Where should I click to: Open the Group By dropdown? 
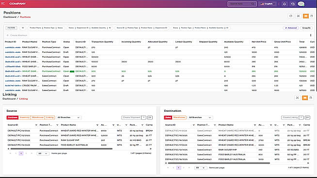pos(306,28)
